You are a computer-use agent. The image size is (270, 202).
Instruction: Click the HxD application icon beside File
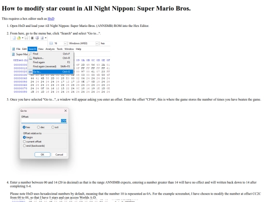[x=13, y=49]
